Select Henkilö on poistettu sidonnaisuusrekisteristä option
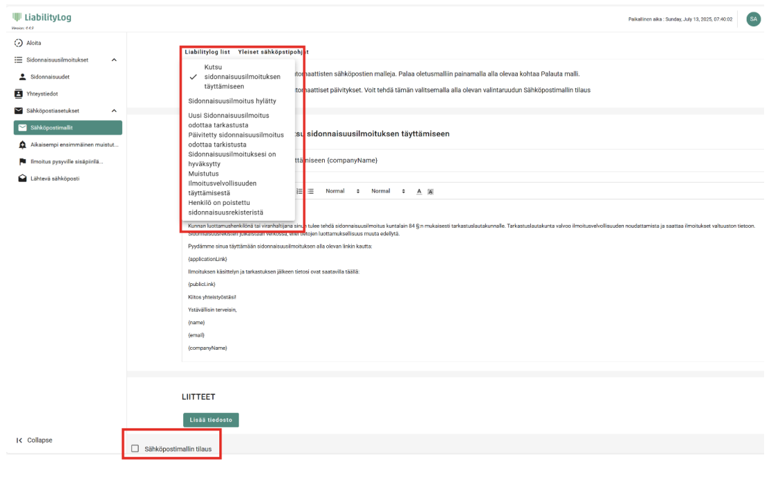This screenshot has height=479, width=778. point(232,207)
